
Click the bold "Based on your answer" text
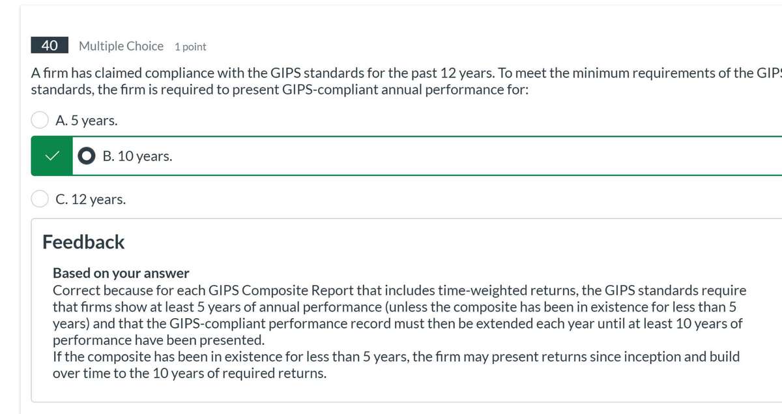click(121, 273)
